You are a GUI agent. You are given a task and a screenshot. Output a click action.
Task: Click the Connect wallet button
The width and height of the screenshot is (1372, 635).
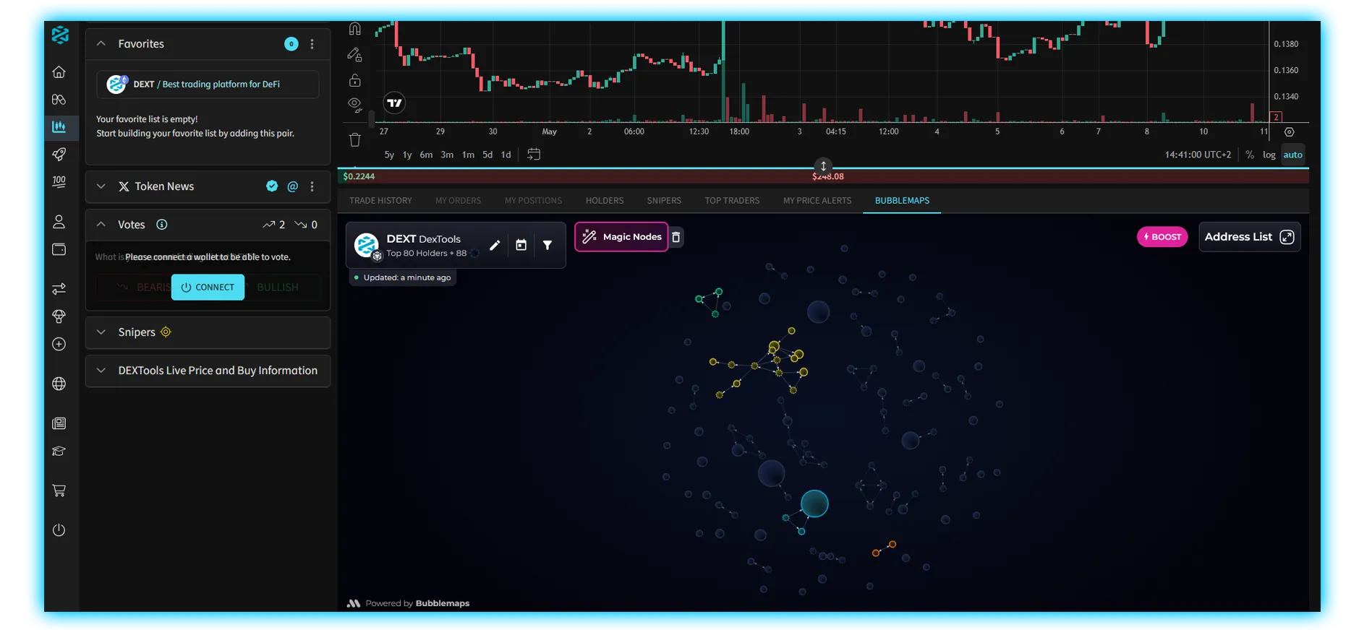tap(208, 288)
